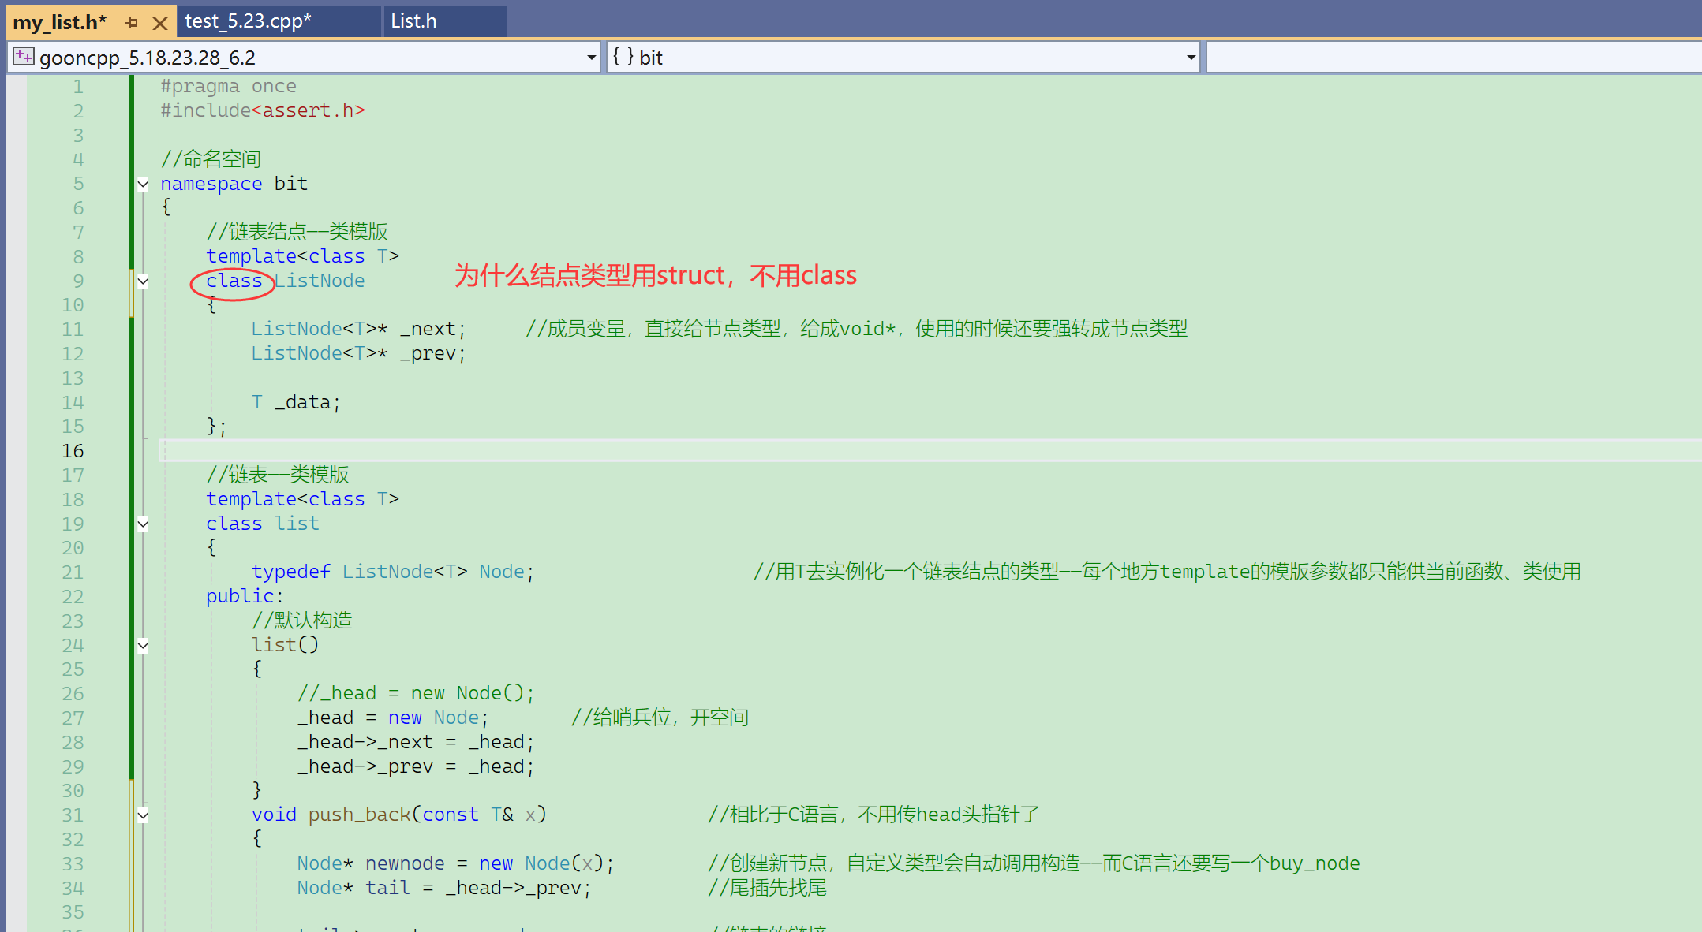Click line number 16 in the gutter

click(73, 451)
